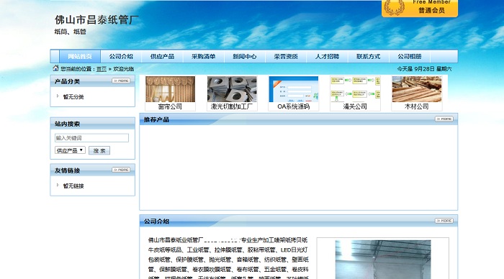Open the 木材公司 ad thumbnail
Viewport: 504px width, 279px height.
point(417,93)
